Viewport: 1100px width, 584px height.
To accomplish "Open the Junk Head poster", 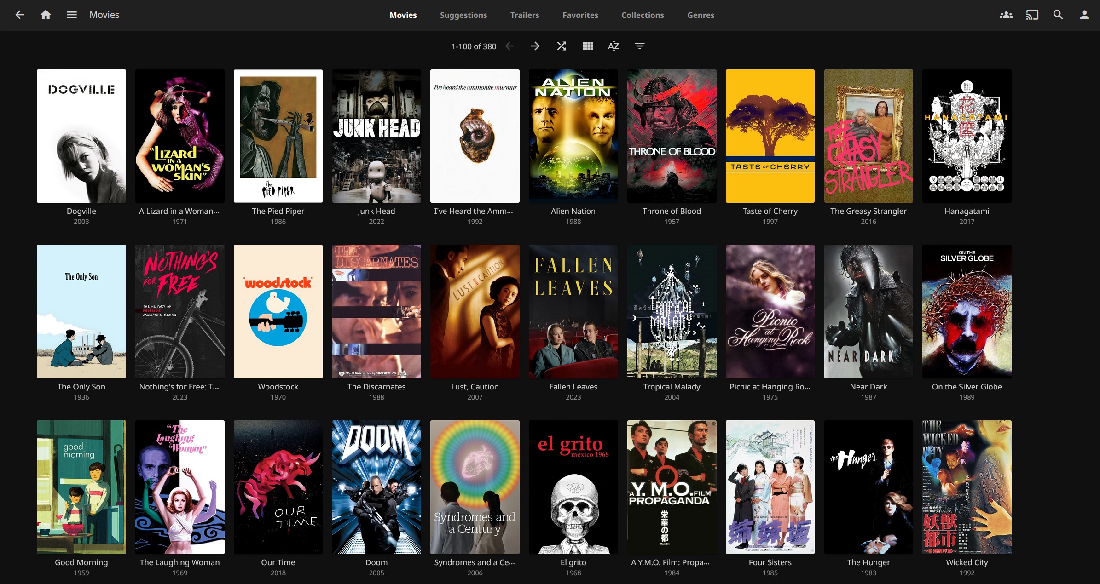I will (x=376, y=136).
